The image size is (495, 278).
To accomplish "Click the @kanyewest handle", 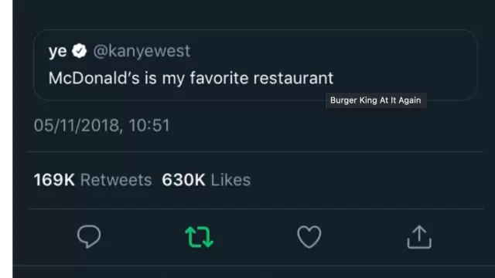I will point(142,51).
